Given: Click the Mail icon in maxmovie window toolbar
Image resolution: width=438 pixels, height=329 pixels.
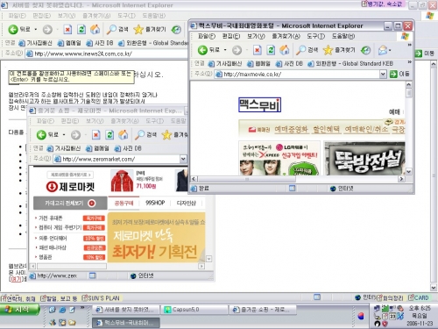Looking at the screenshot, I should click(x=383, y=50).
